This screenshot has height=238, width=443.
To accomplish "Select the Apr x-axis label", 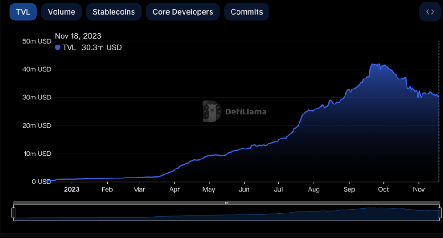I will [x=174, y=189].
